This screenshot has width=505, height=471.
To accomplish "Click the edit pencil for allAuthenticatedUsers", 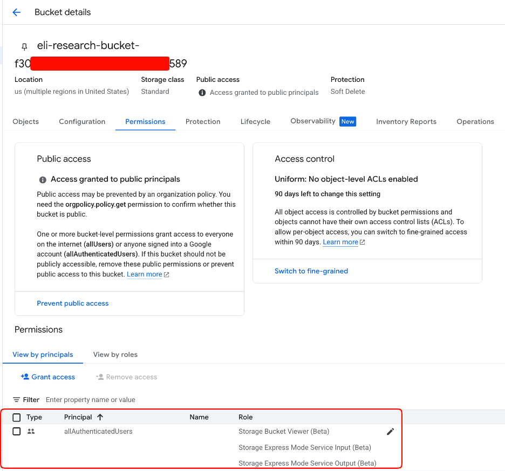I will point(391,431).
